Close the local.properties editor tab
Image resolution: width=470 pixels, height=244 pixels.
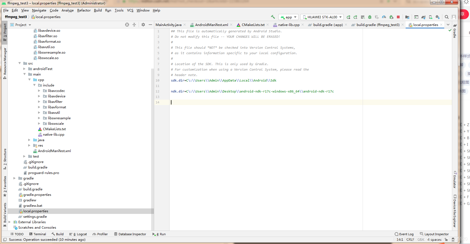click(x=441, y=25)
